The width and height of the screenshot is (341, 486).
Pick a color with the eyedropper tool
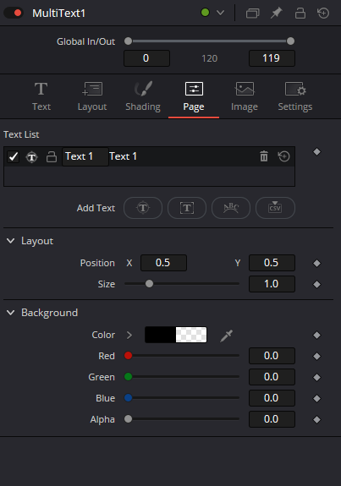(227, 336)
